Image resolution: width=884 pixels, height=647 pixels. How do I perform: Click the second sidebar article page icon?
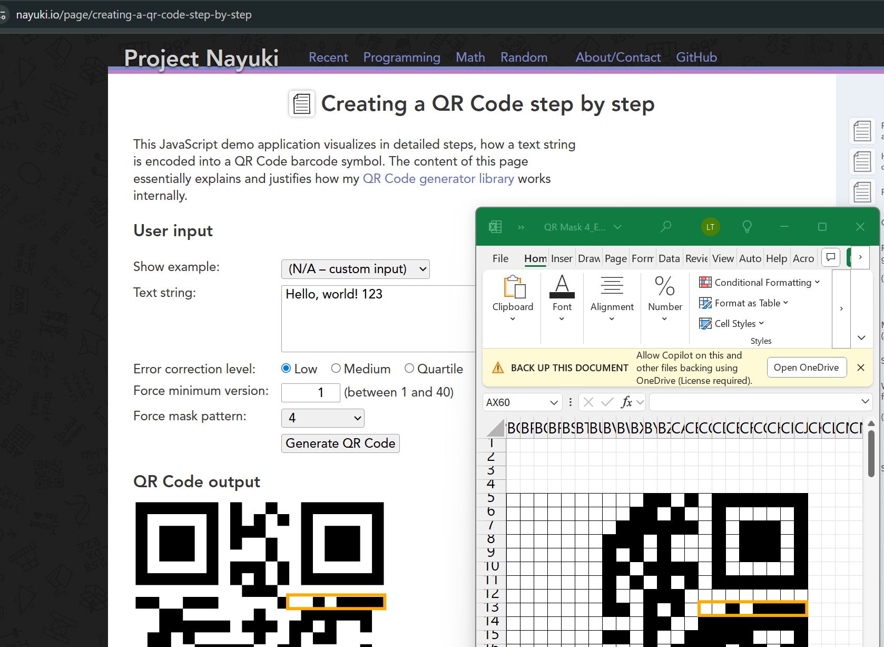click(862, 161)
